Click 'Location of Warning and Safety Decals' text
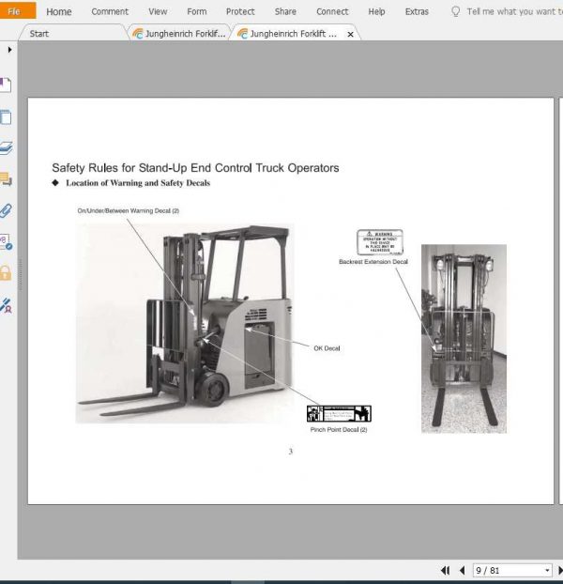Screen dimensions: 563x584 pos(138,183)
